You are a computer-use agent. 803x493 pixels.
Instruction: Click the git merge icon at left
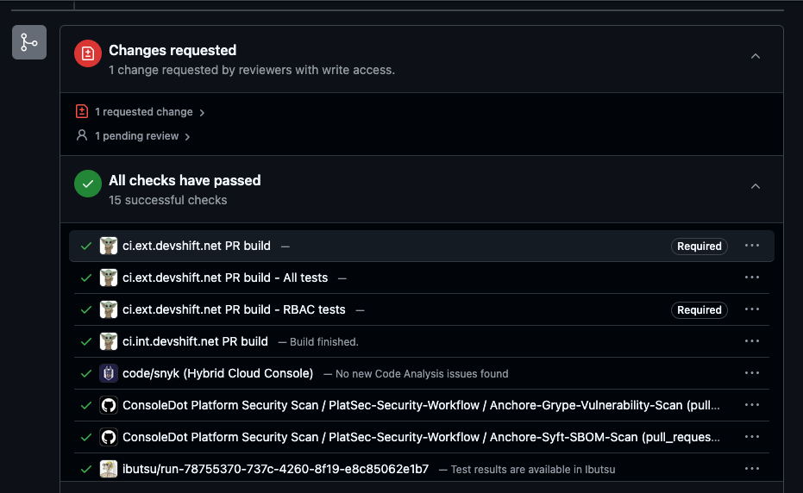coord(28,42)
